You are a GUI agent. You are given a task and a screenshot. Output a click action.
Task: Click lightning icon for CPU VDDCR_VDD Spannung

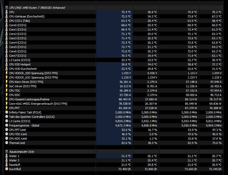tap(6, 73)
